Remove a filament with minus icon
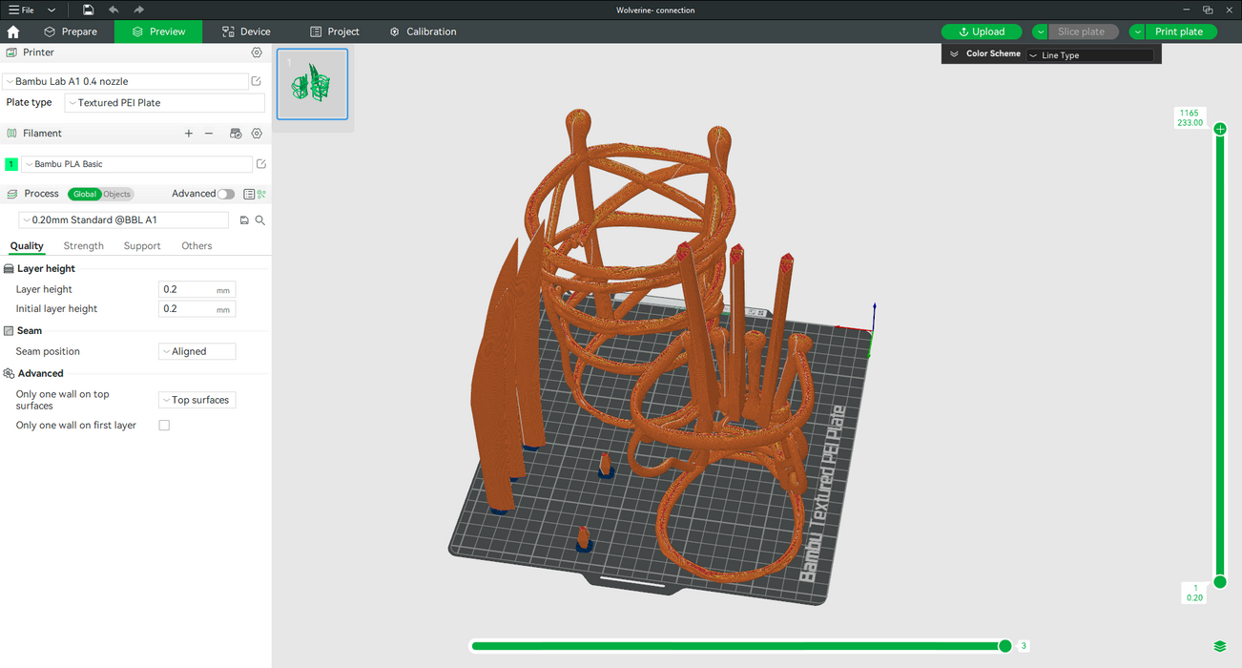This screenshot has width=1242, height=668. pos(209,134)
